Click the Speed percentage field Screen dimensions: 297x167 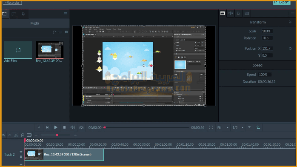click(x=265, y=75)
